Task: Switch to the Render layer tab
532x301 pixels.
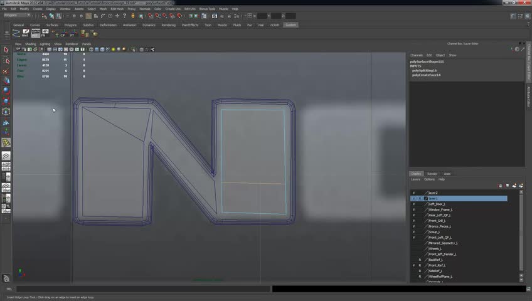Action: click(432, 174)
